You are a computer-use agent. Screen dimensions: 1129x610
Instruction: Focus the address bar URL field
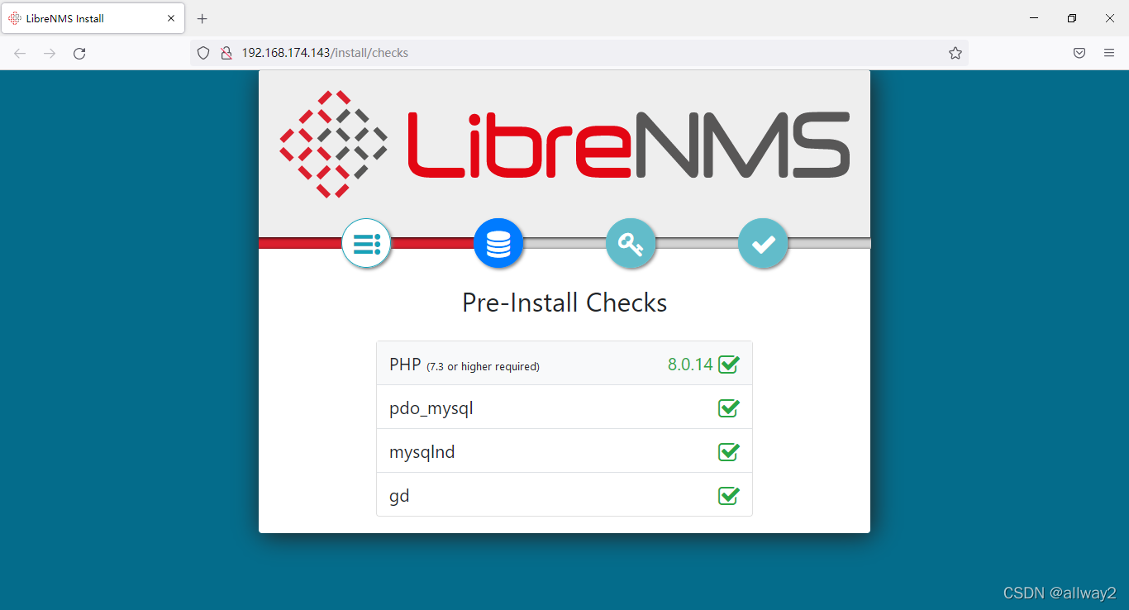[x=579, y=53]
